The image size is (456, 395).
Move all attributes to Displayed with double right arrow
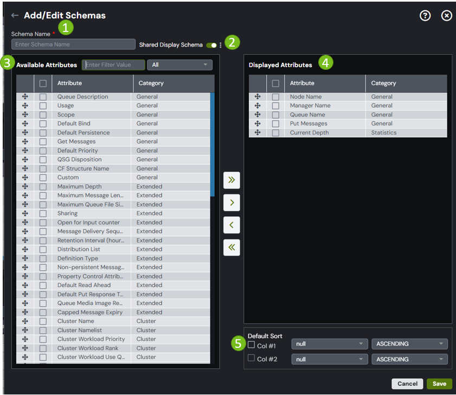click(x=232, y=180)
